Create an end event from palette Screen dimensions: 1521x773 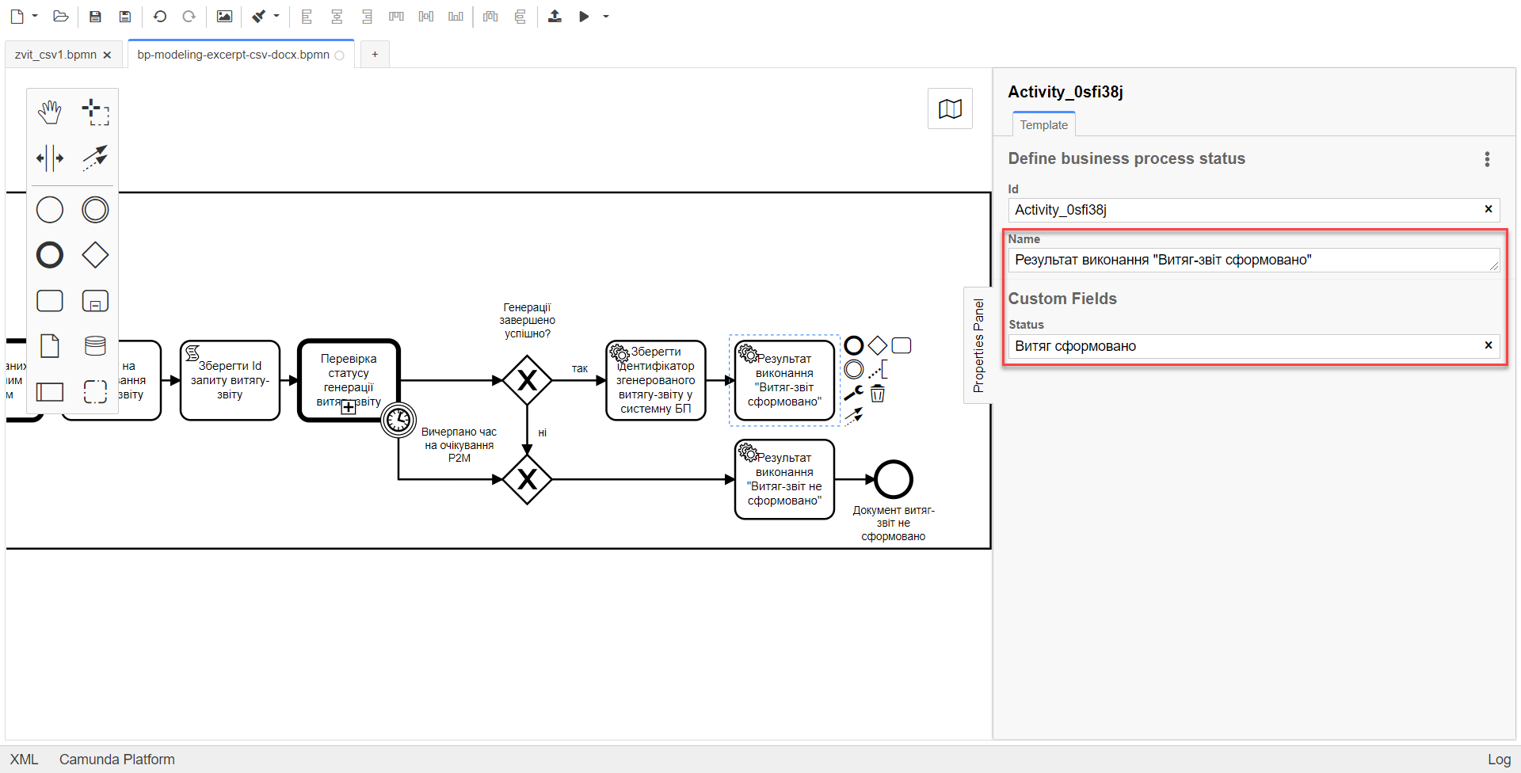coord(50,255)
